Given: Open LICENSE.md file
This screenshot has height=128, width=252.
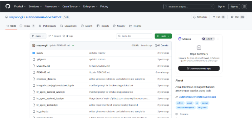Looking at the screenshot, I should coord(43,66).
